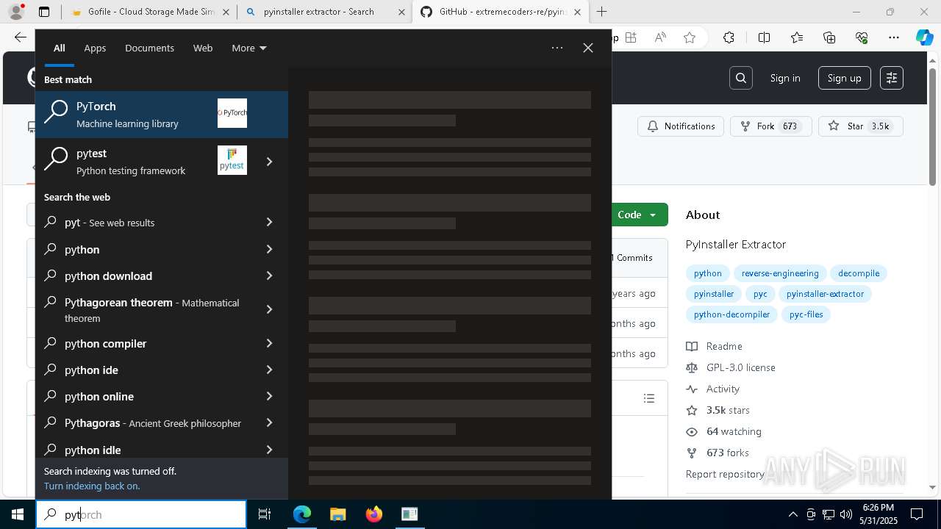
Task: Open the GPL-3.0 license link
Action: [740, 367]
